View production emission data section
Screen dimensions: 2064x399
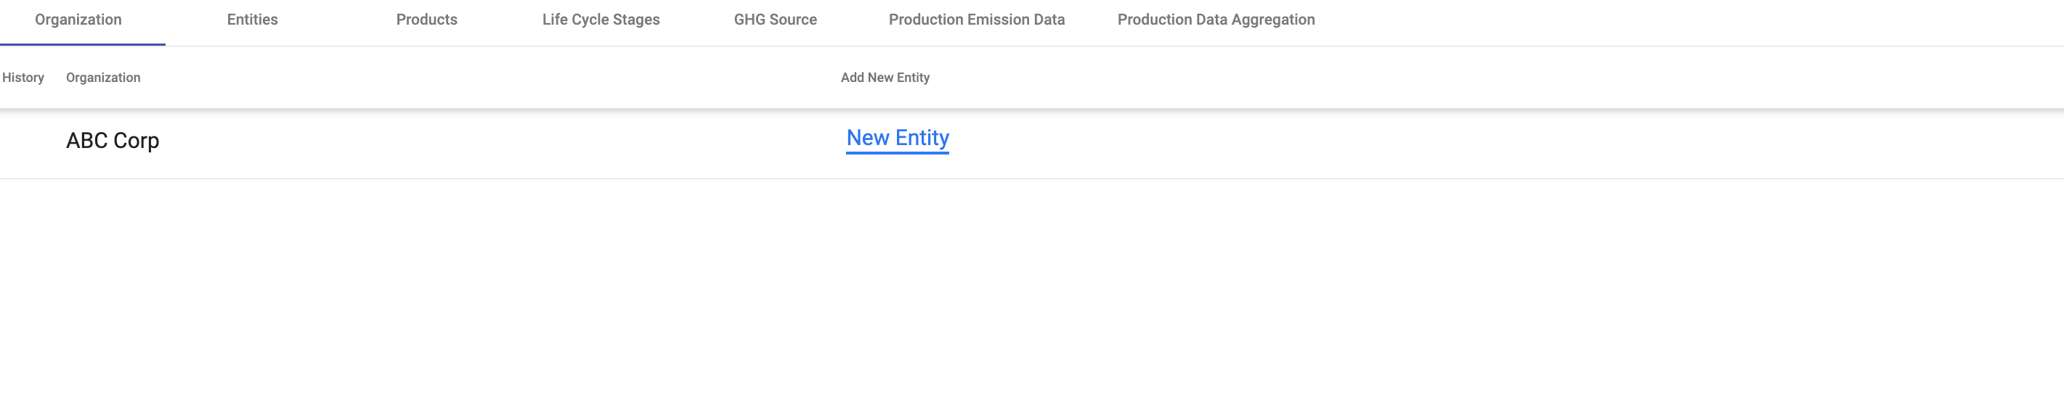pos(976,20)
